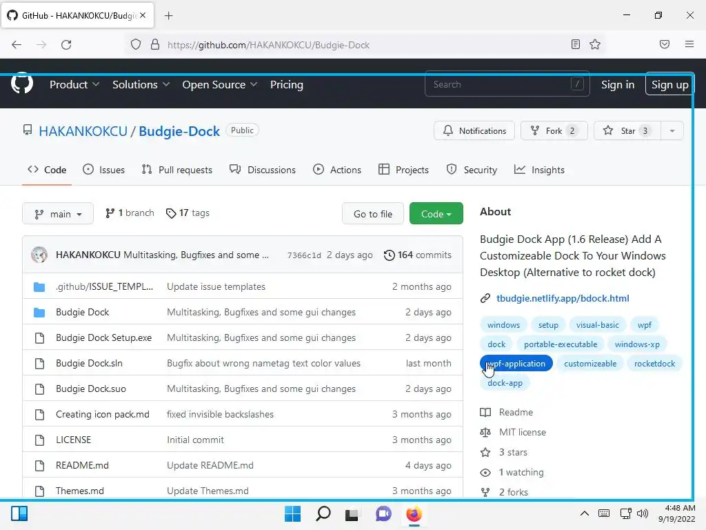This screenshot has width=706, height=530.
Task: Open tbudgie.netlify.app/bdock.html link
Action: click(563, 298)
